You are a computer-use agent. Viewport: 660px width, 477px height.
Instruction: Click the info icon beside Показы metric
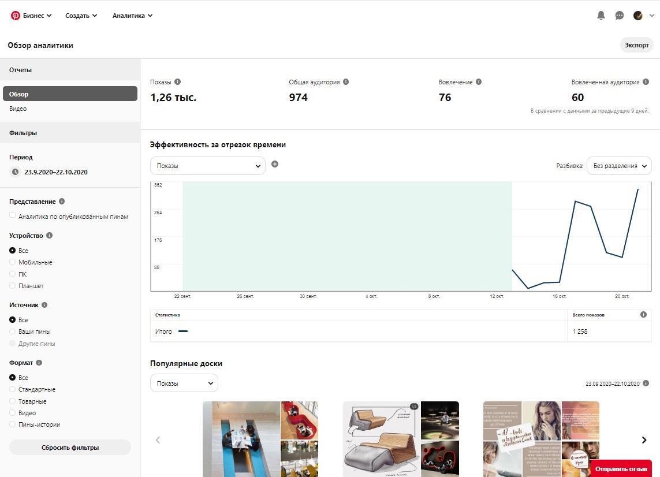(177, 82)
